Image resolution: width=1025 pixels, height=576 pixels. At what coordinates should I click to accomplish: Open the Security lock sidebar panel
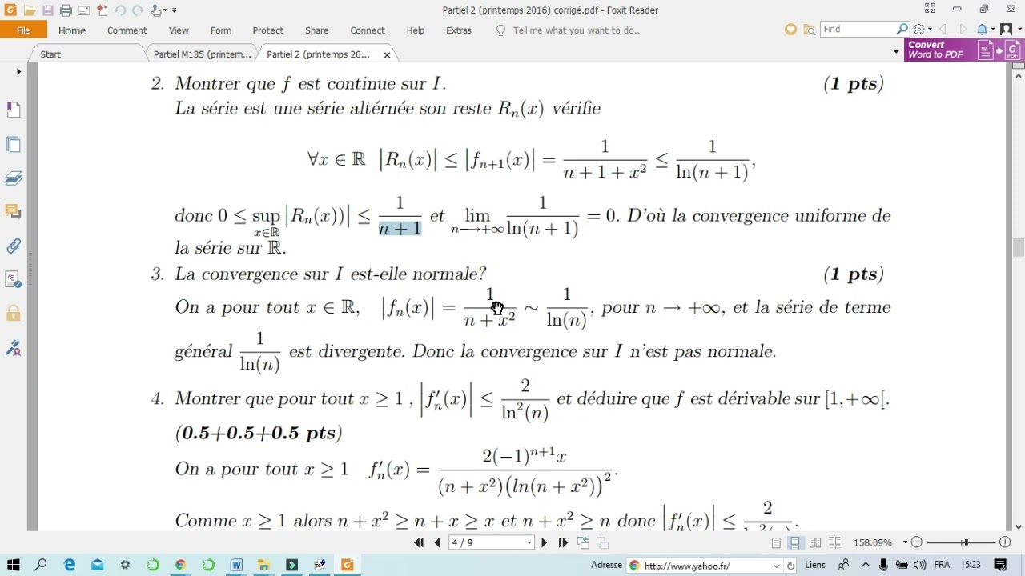[x=14, y=313]
